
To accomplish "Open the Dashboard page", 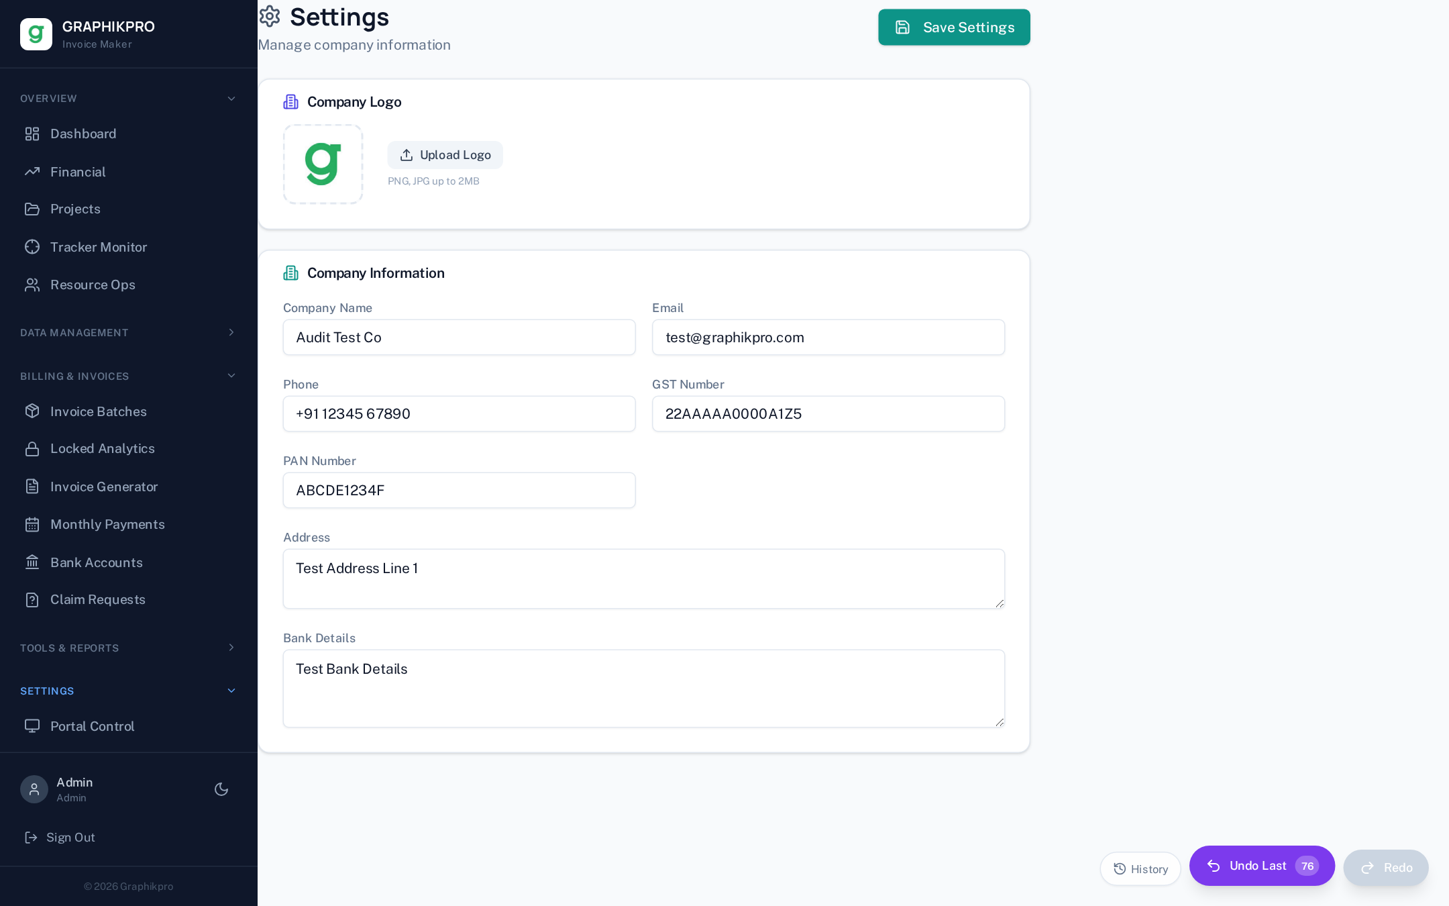I will pyautogui.click(x=129, y=134).
